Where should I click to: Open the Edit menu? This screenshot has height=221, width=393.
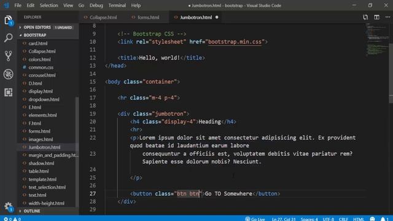click(x=30, y=6)
